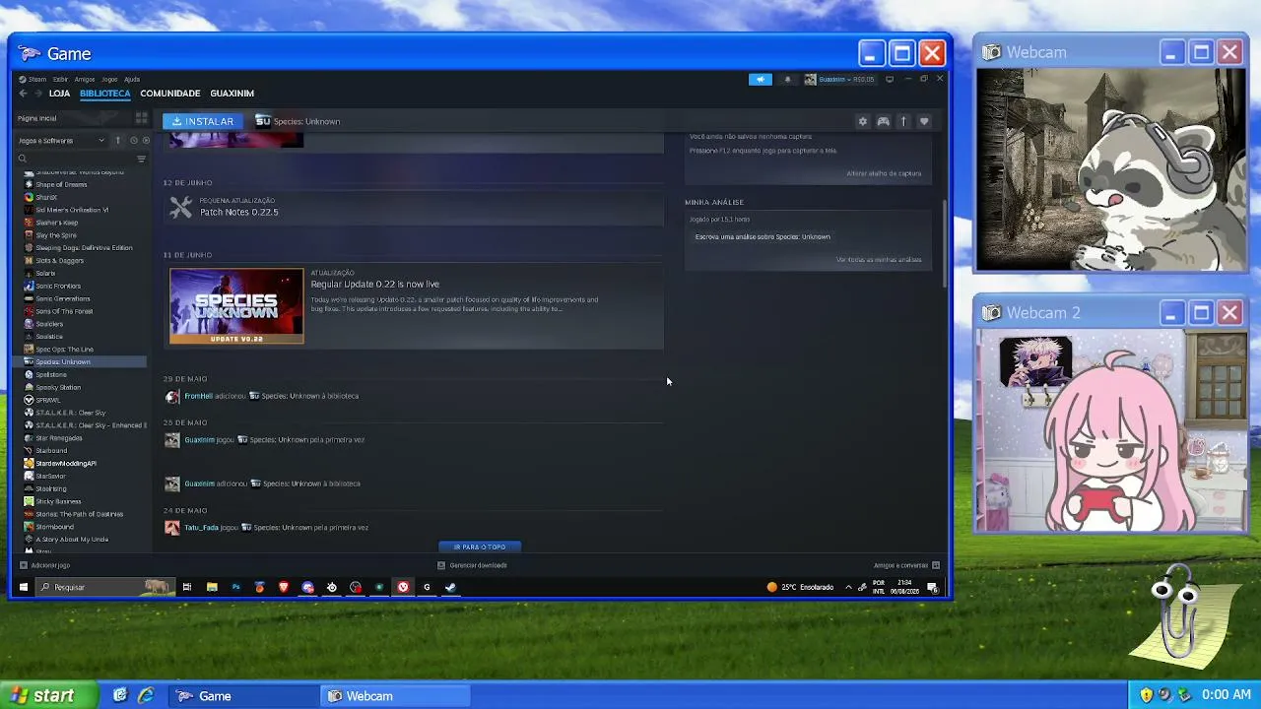This screenshot has height=709, width=1261.
Task: Click the upload arrow icon beside the controller
Action: 903,121
